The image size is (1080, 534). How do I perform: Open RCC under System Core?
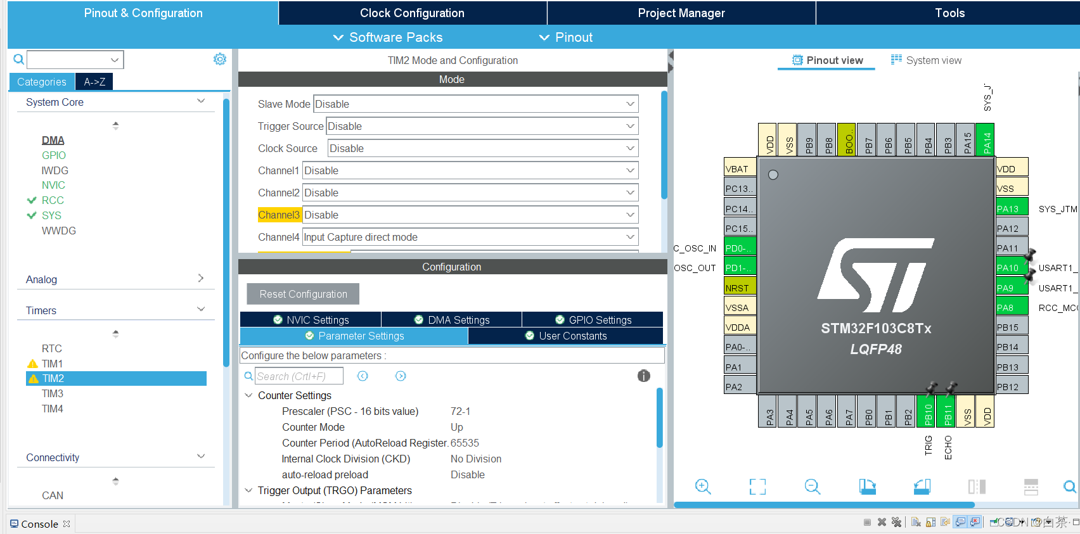click(53, 200)
